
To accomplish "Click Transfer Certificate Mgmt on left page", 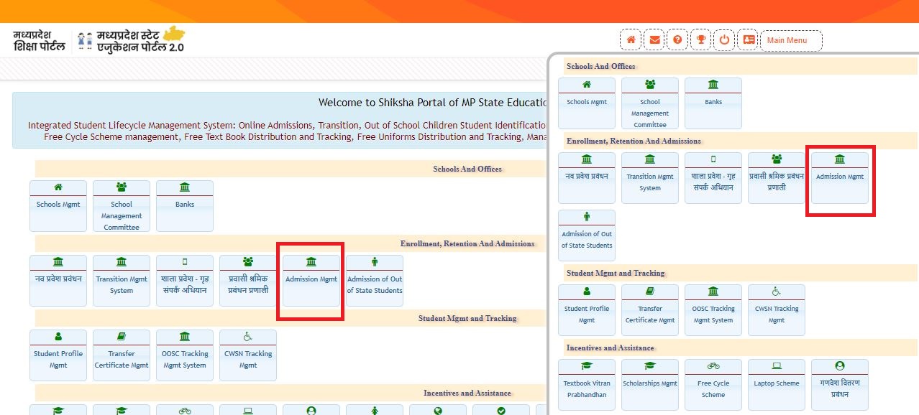I will (x=122, y=355).
